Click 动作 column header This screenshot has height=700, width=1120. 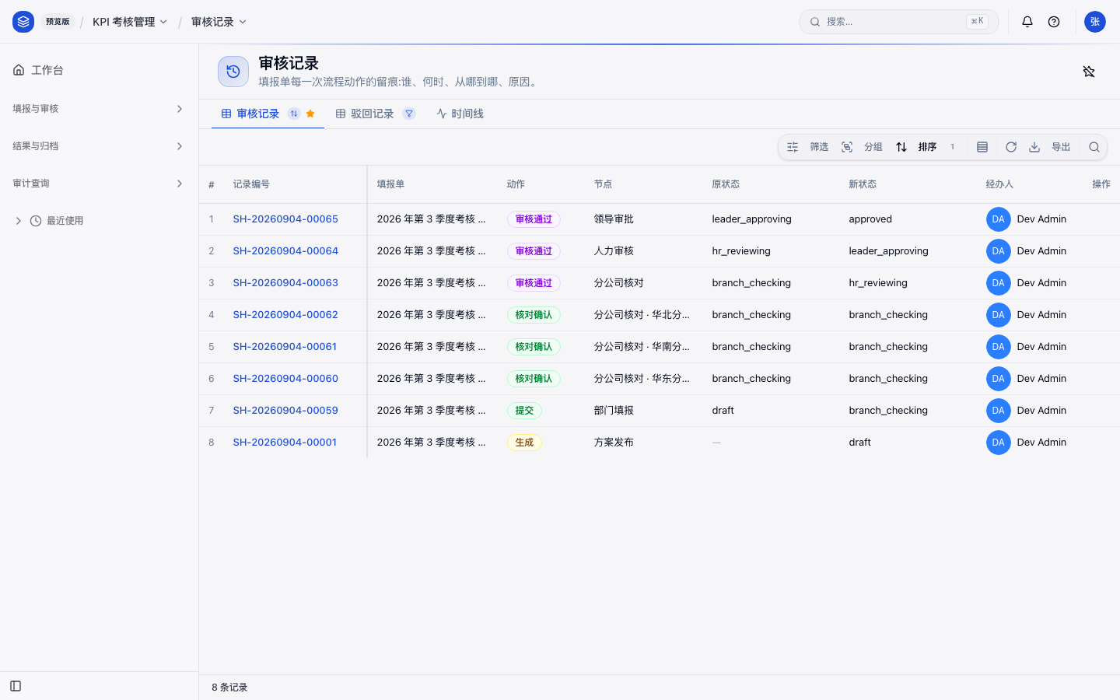[516, 184]
